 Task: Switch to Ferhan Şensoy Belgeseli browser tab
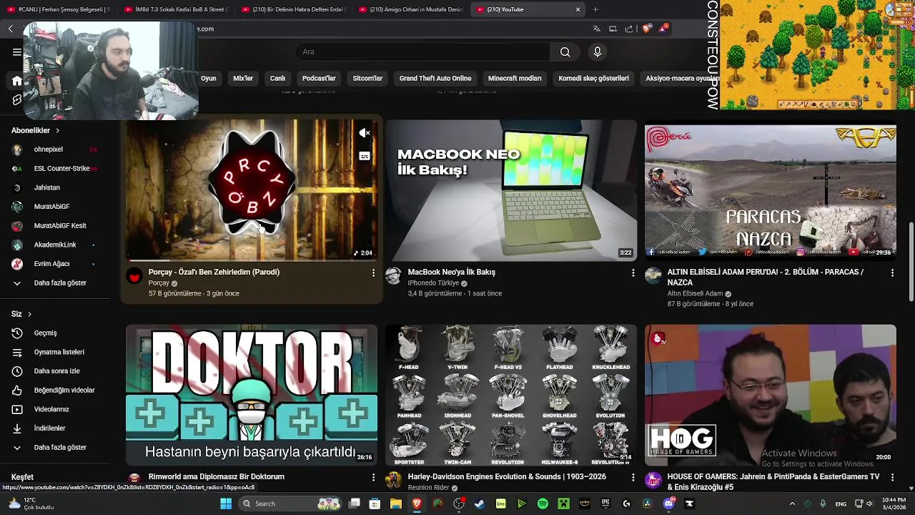click(x=59, y=9)
